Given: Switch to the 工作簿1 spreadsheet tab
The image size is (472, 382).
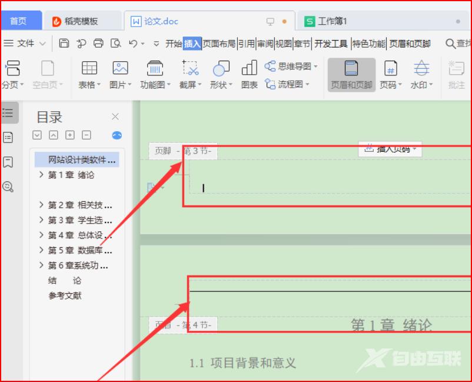Looking at the screenshot, I should pyautogui.click(x=383, y=21).
